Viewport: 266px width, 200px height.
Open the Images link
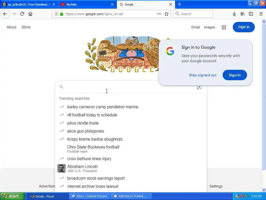[x=209, y=27]
